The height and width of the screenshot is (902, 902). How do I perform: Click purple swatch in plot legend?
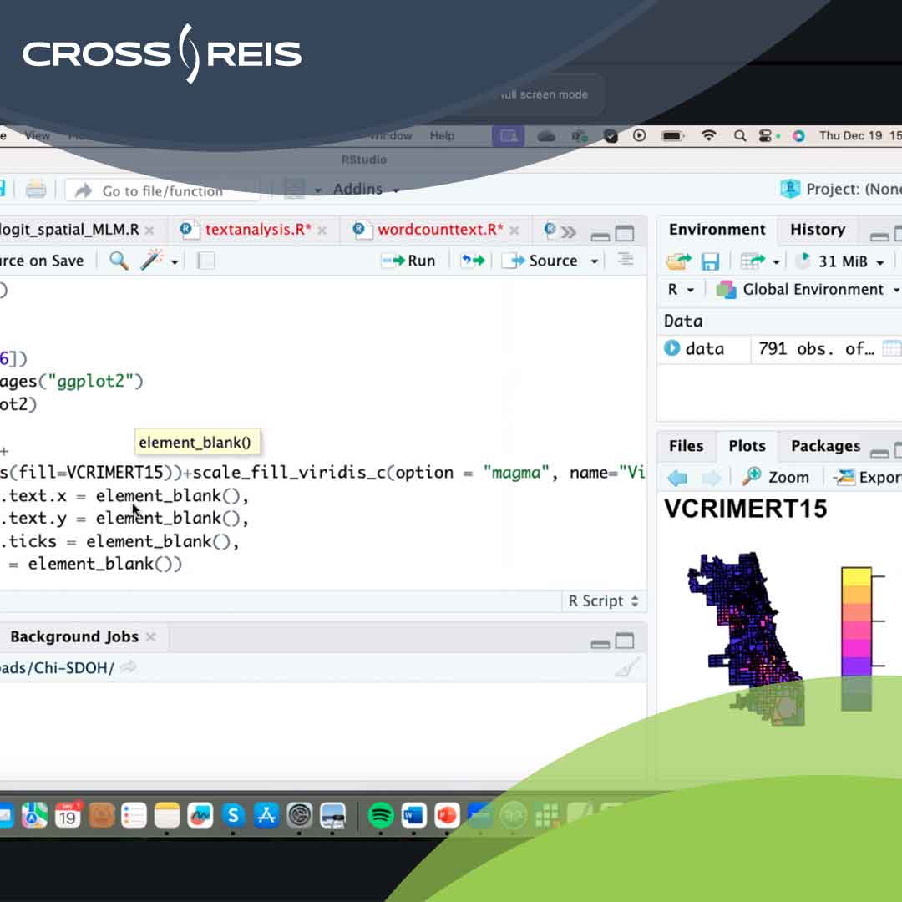point(856,666)
